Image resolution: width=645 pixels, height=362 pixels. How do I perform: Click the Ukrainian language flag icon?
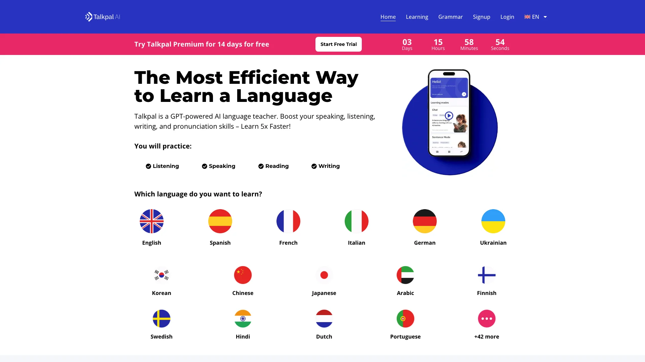tap(493, 221)
